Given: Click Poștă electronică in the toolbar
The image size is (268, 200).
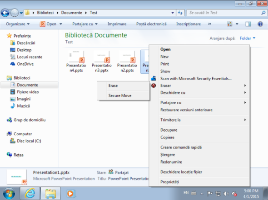Looking at the screenshot, I should pos(151,24).
